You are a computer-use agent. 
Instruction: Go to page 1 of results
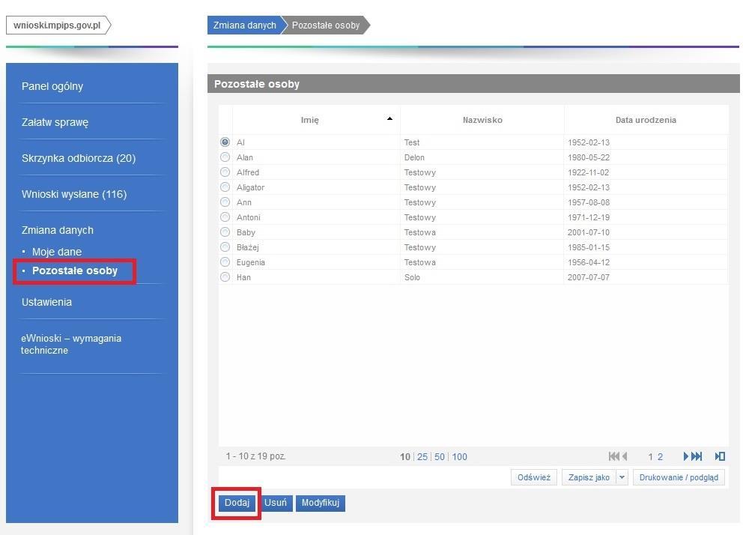click(x=650, y=457)
